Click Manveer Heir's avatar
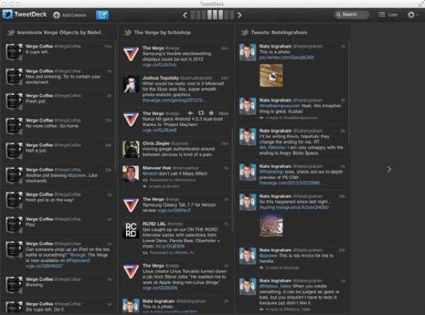The image size is (425, 315). click(x=130, y=174)
